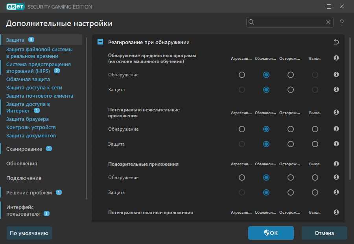
Task: Set malware Обнаружение to Осторожный
Action: click(x=291, y=75)
